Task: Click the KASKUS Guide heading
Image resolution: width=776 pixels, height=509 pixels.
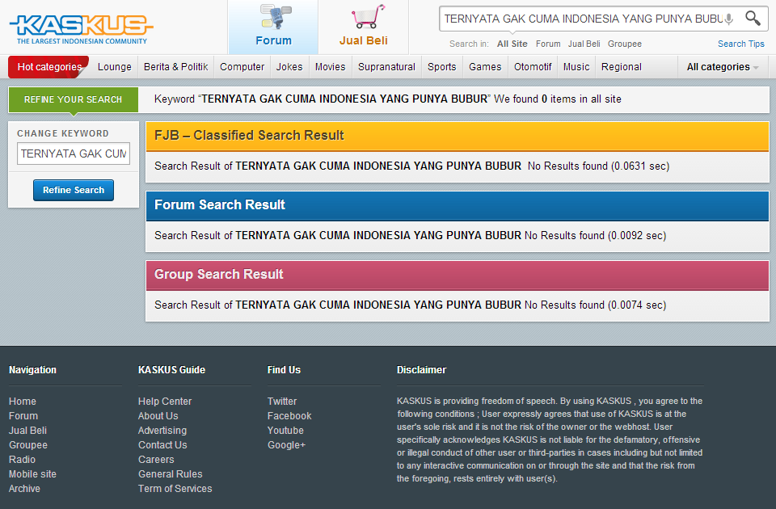Action: [x=171, y=370]
